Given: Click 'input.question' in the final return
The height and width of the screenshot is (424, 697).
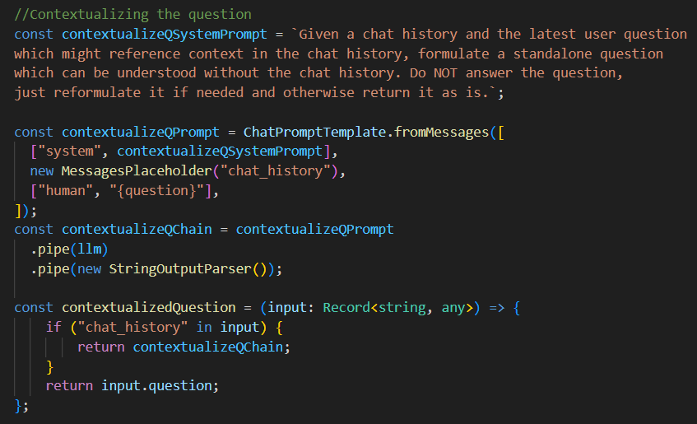Looking at the screenshot, I should pos(156,385).
